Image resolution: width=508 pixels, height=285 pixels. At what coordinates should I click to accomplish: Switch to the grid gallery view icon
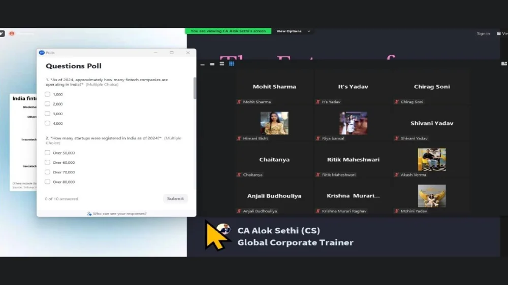pos(232,64)
